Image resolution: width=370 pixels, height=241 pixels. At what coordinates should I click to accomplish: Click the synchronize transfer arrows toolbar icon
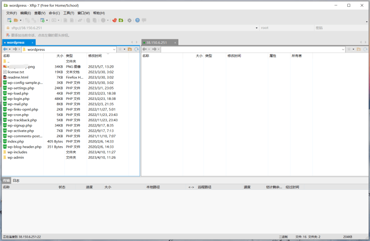pos(80,20)
